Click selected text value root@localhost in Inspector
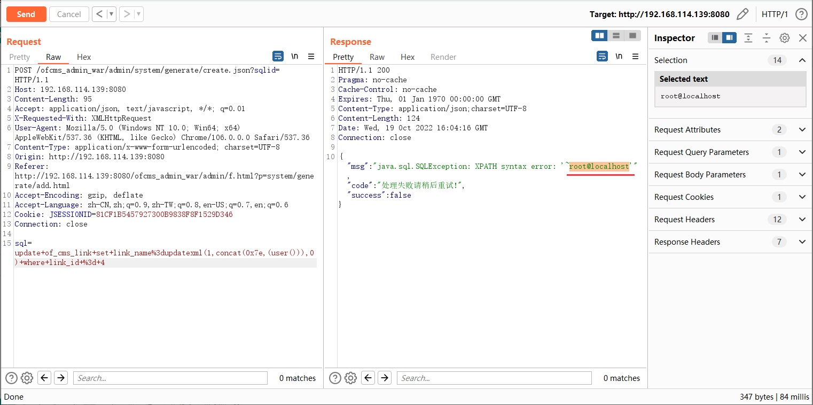 coord(690,97)
